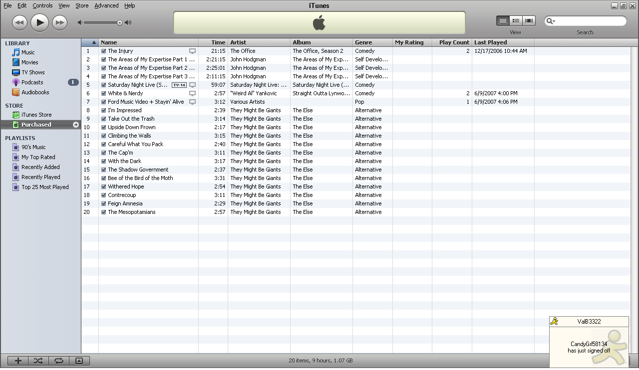The image size is (639, 370).
Task: Sort by the My Rating column header
Action: point(412,42)
